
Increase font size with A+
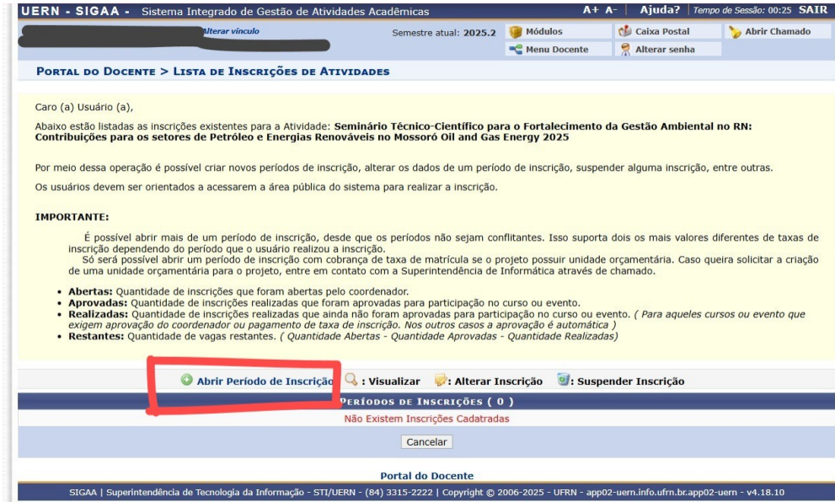coord(591,9)
